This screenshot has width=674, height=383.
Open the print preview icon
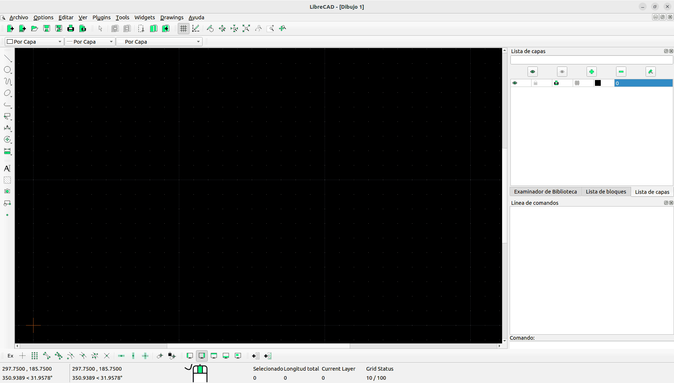click(x=83, y=28)
